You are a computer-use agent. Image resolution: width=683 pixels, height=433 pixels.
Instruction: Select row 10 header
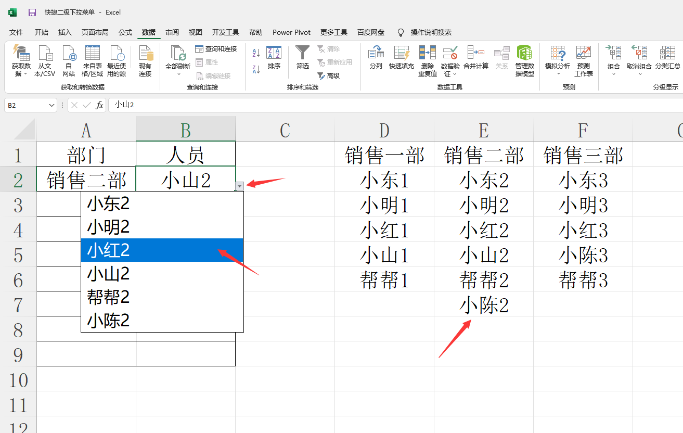[x=18, y=380]
